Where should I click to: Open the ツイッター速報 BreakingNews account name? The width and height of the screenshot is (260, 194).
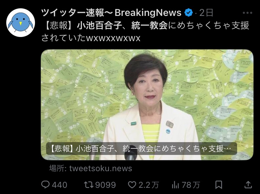pos(111,13)
